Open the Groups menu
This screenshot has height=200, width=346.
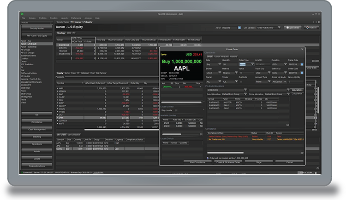point(32,18)
